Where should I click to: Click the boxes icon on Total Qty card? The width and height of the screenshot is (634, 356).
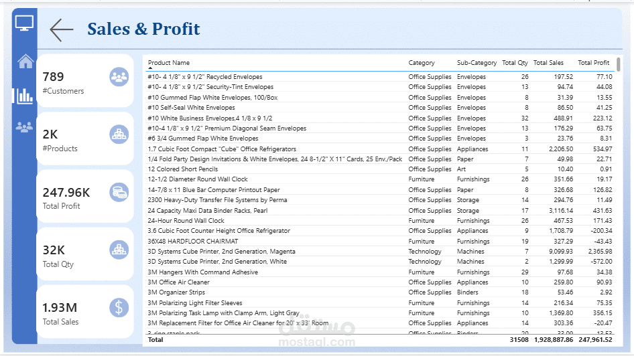[119, 250]
